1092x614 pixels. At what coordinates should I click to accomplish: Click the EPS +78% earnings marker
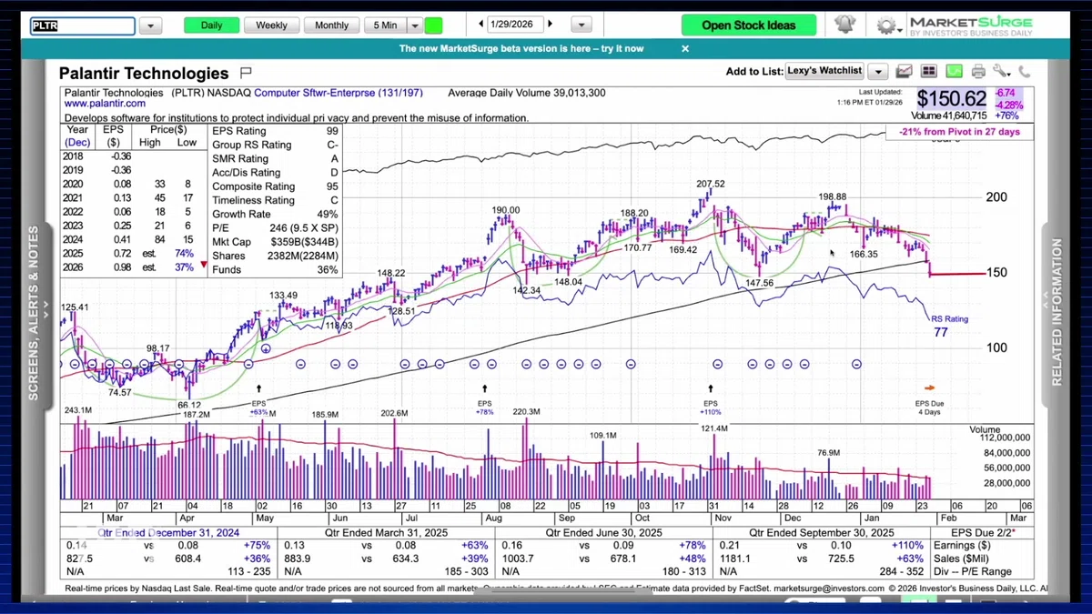[x=484, y=408]
